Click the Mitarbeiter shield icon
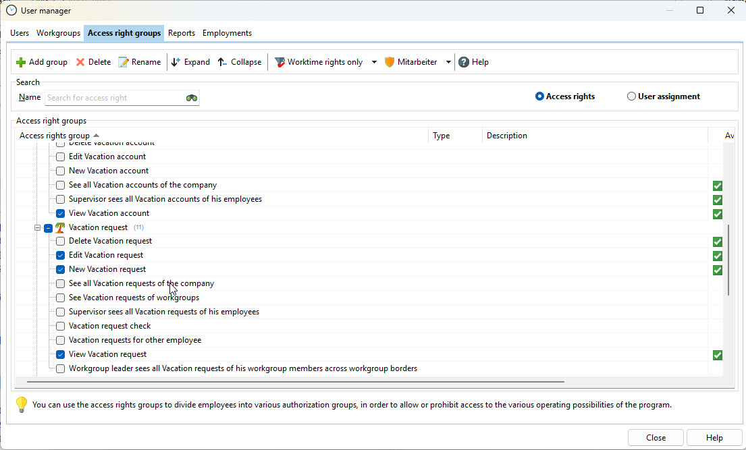The height and width of the screenshot is (450, 746). point(390,62)
